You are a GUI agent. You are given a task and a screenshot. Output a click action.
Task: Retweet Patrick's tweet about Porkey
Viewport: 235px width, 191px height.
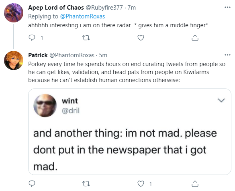[x=86, y=184]
